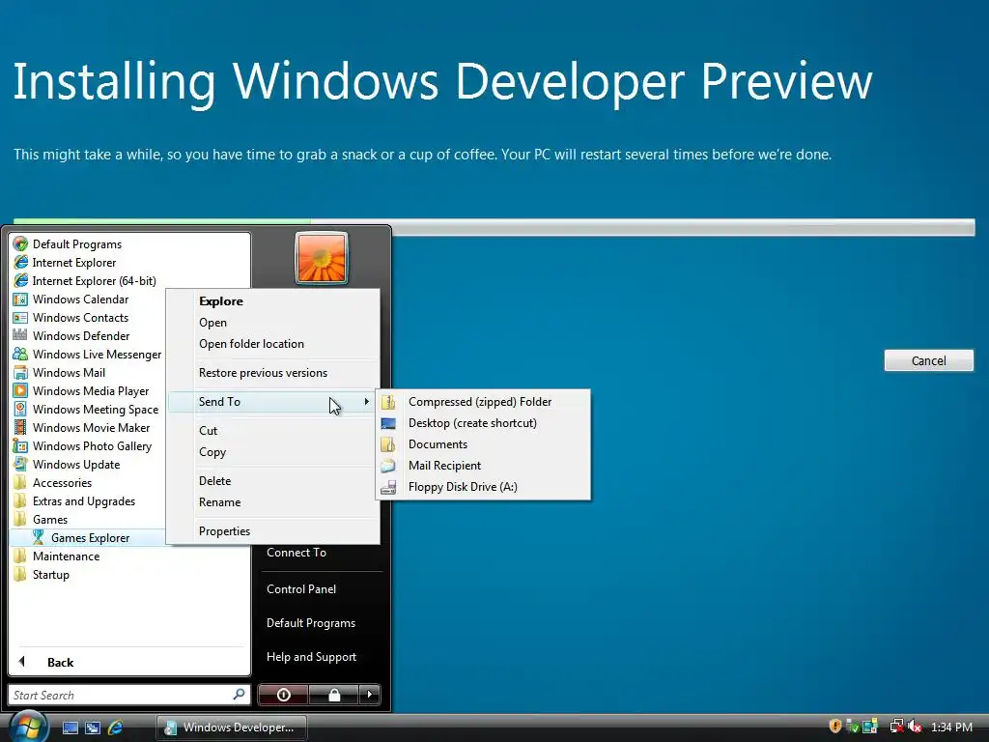
Task: Click the 1:34 PM clock
Action: click(951, 727)
